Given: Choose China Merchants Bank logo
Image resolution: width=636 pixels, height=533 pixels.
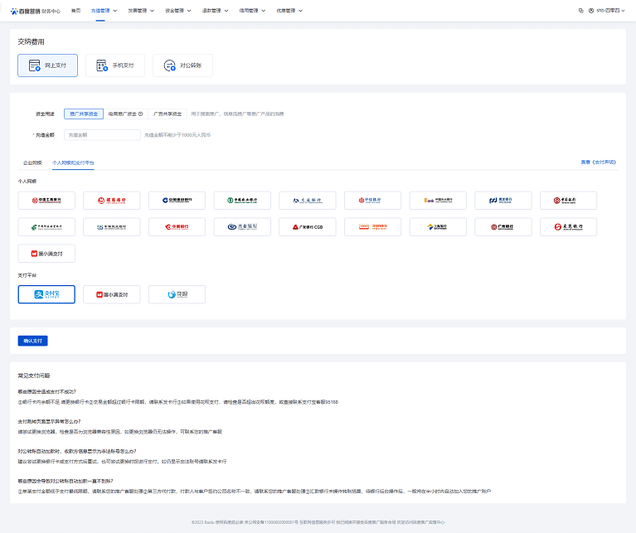Looking at the screenshot, I should pos(112,201).
